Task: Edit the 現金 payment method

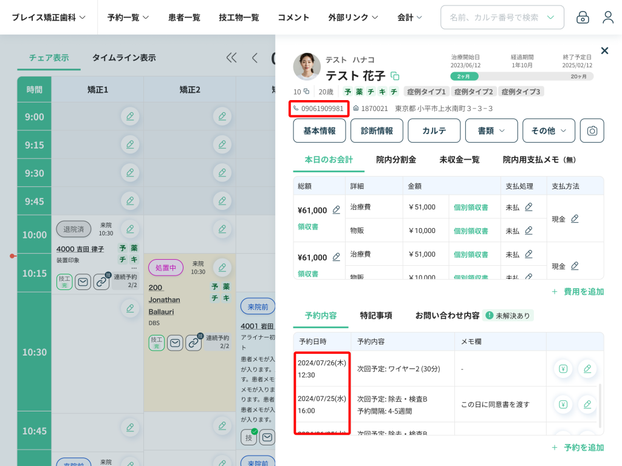Action: point(575,218)
